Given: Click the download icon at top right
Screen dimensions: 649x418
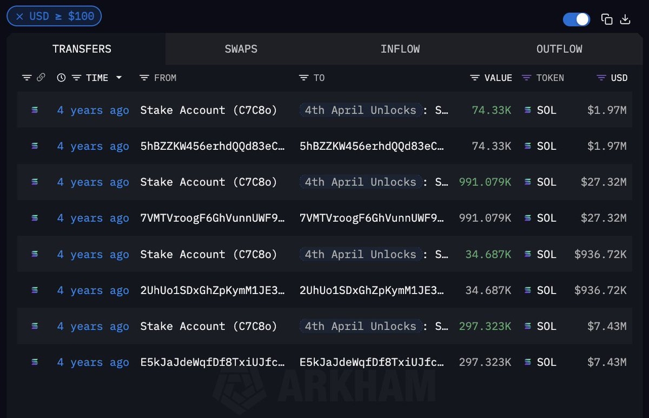Looking at the screenshot, I should (625, 19).
